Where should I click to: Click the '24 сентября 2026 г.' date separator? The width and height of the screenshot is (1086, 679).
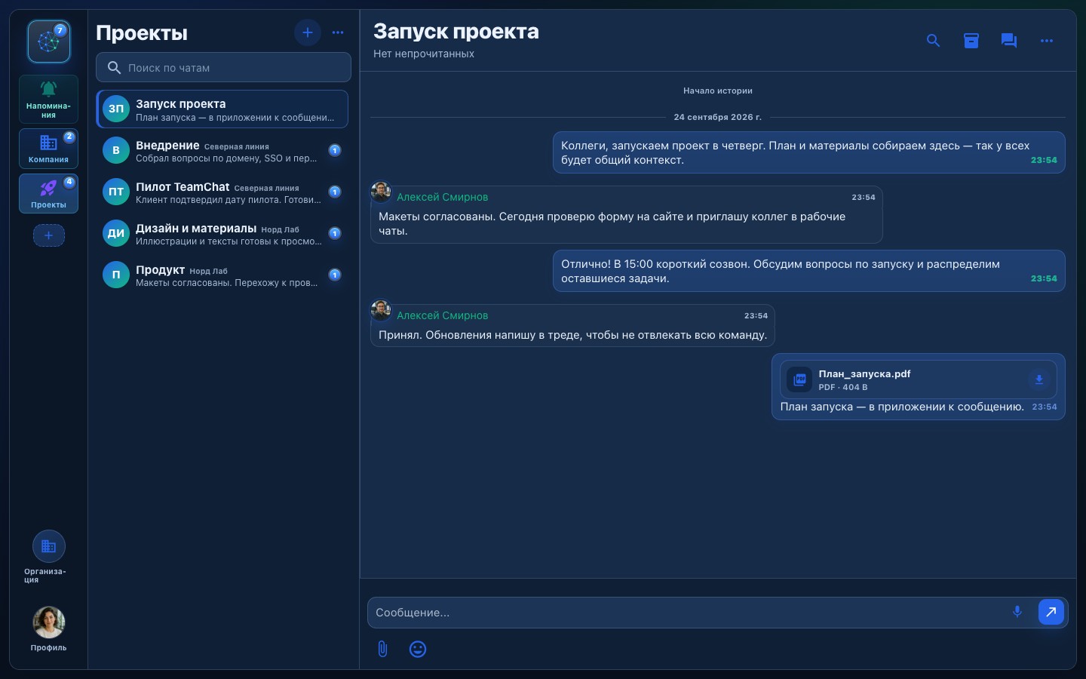click(x=718, y=117)
